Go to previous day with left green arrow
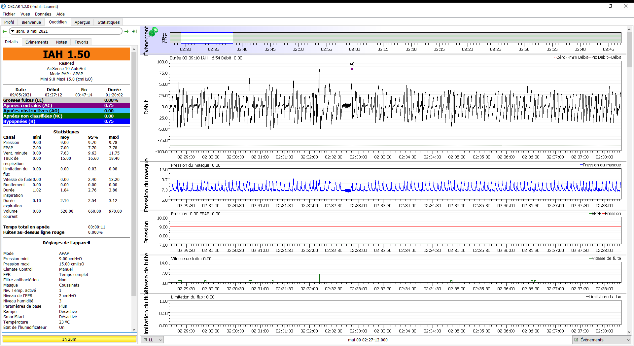634x346 pixels. tap(5, 31)
